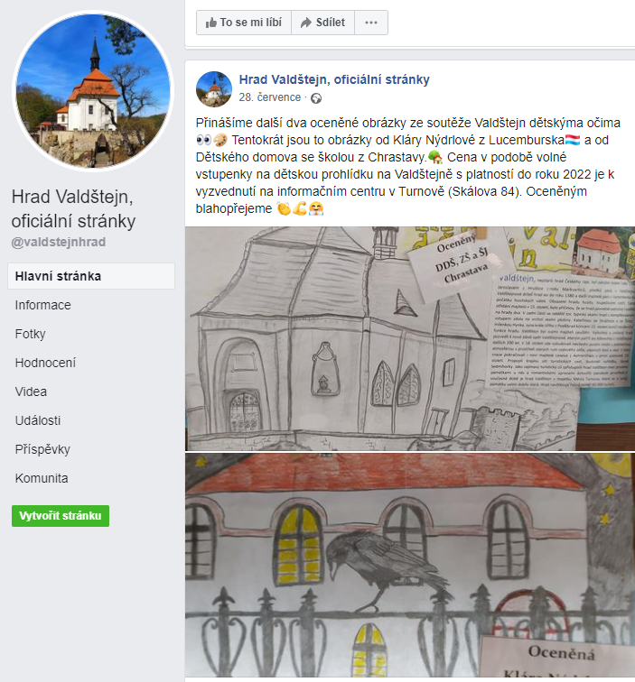Open the small page avatar in the post header

[214, 89]
